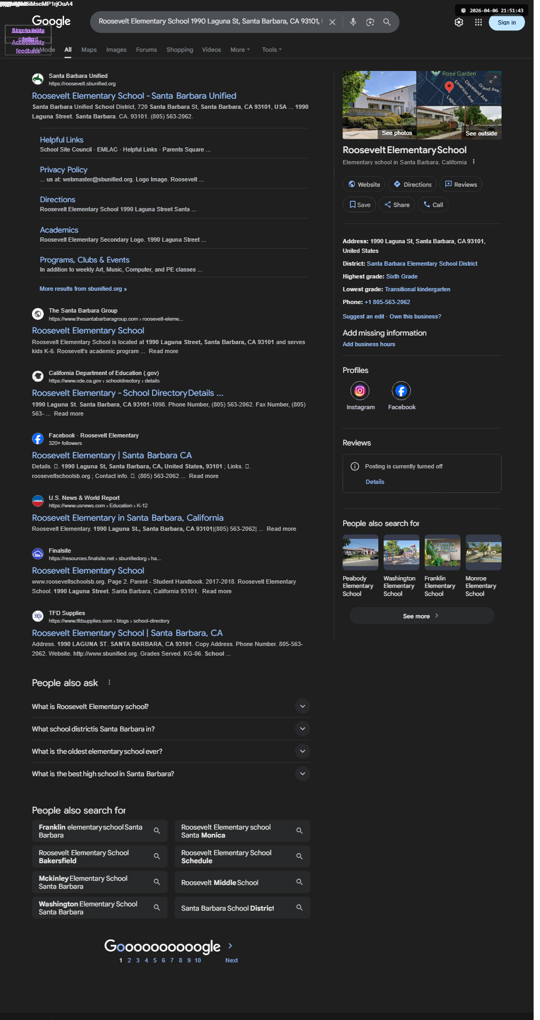The image size is (540, 1020).
Task: Go to results page 2
Action: coord(129,960)
